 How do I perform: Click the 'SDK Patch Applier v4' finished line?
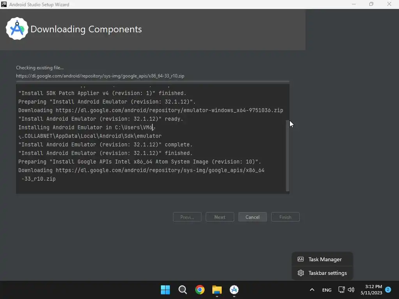pyautogui.click(x=102, y=93)
